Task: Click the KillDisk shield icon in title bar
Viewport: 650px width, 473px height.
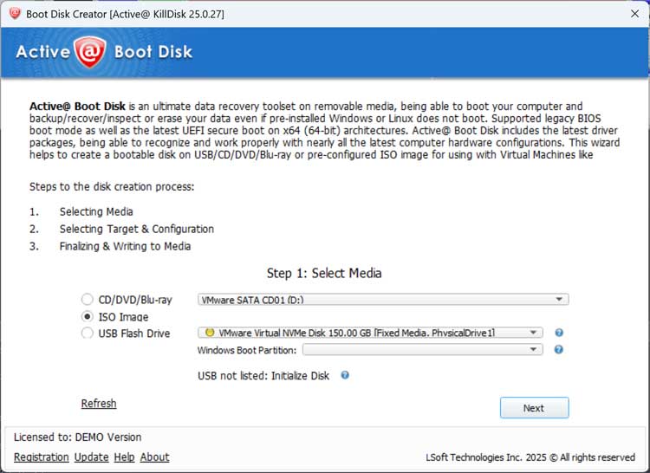Action: [x=15, y=13]
